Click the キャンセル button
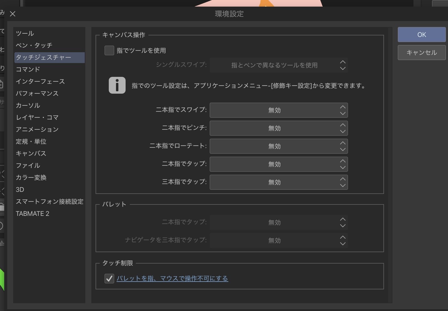Viewport: 448px width, 311px height. 422,53
